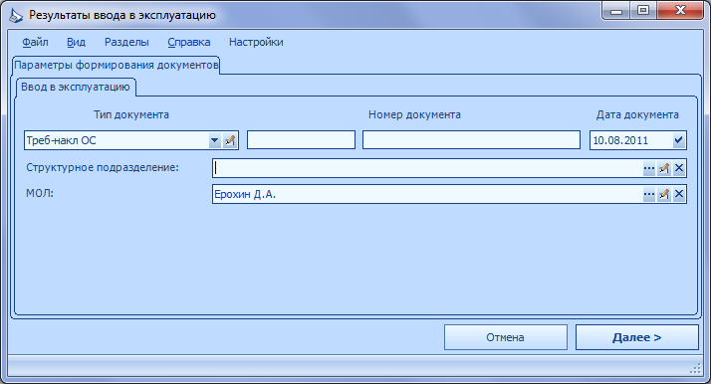Screen dimensions: 711x384
Task: Click the edit pencil icon in МОЛ row
Action: pos(664,194)
